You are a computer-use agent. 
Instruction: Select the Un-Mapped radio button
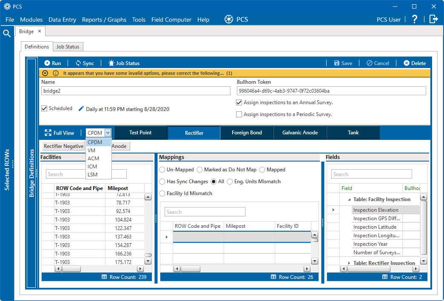(x=162, y=170)
